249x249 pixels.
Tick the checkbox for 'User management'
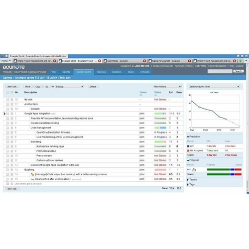point(7,128)
